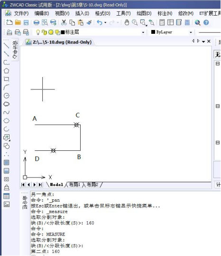Click the Paste clipboard icon

(81, 22)
